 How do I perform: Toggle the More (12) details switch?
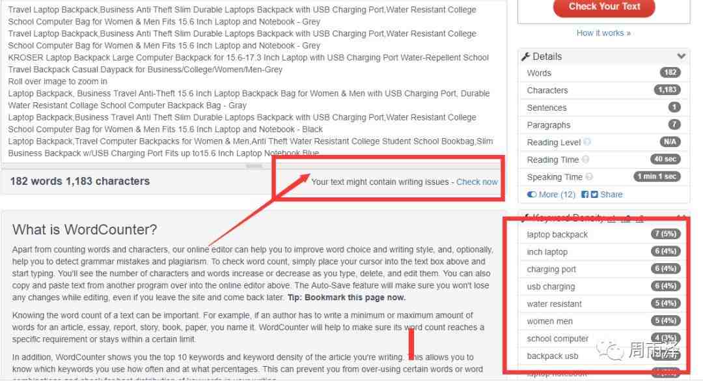coord(532,194)
